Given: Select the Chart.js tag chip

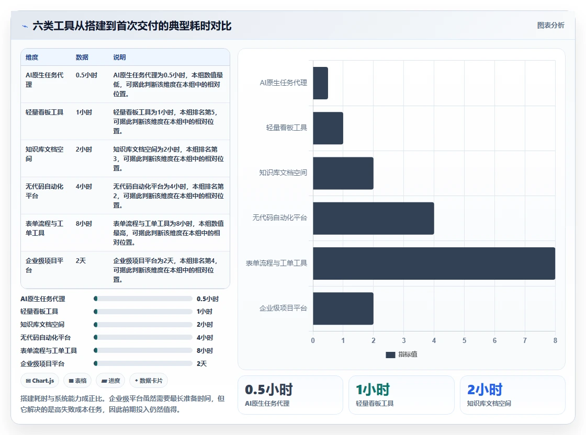Looking at the screenshot, I should 40,381.
